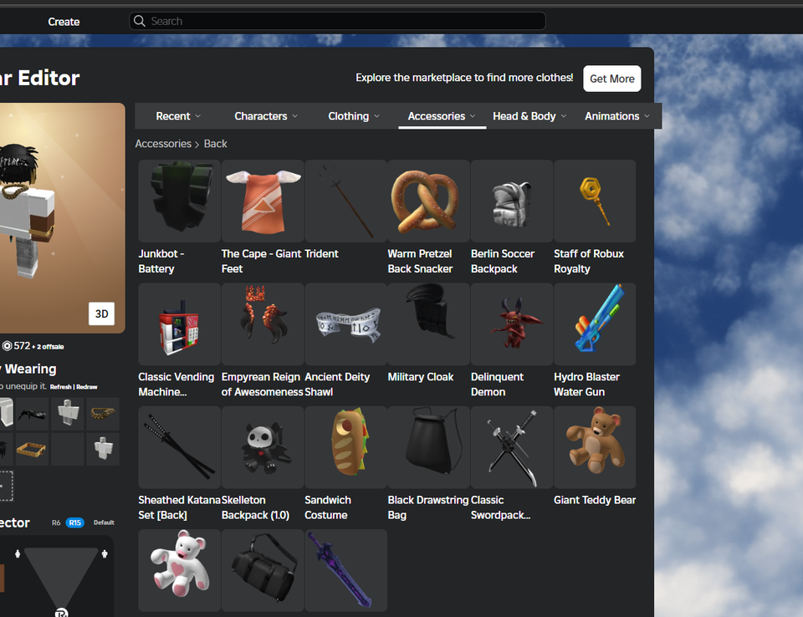The height and width of the screenshot is (617, 803).
Task: Click the Redraw link under Wearing
Action: click(86, 386)
